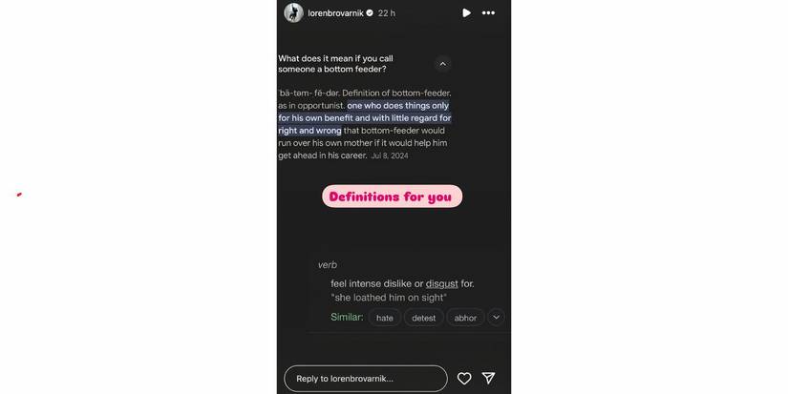
Task: Tap the pink "Definitions for you" sticker
Action: [x=392, y=197]
